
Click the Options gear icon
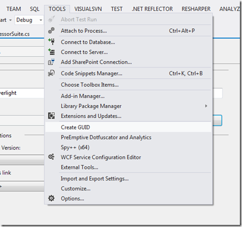(51, 198)
